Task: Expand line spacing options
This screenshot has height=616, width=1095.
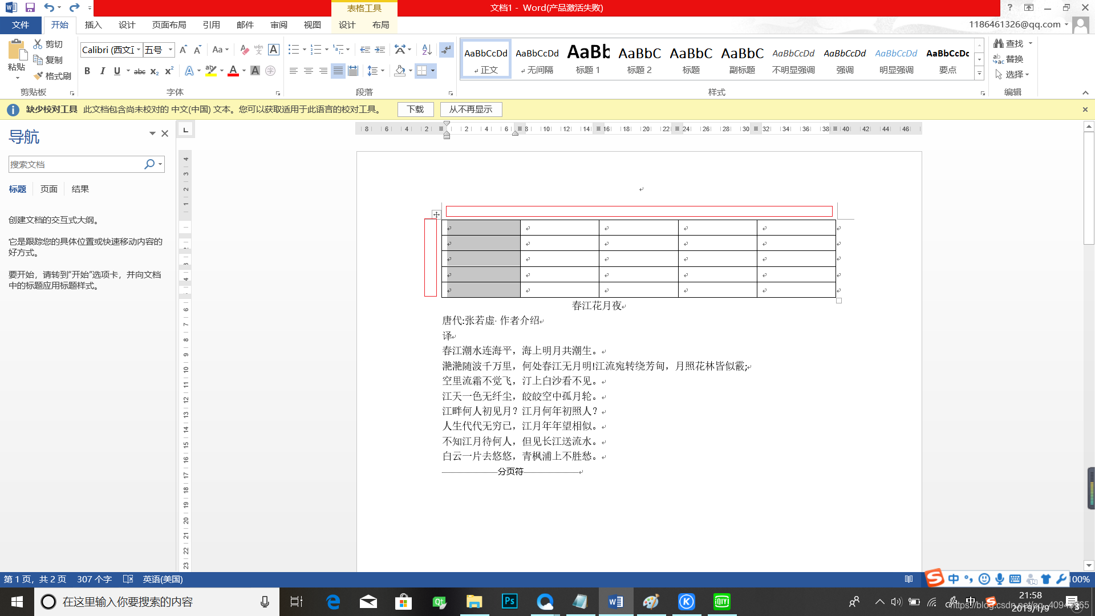Action: pos(383,71)
